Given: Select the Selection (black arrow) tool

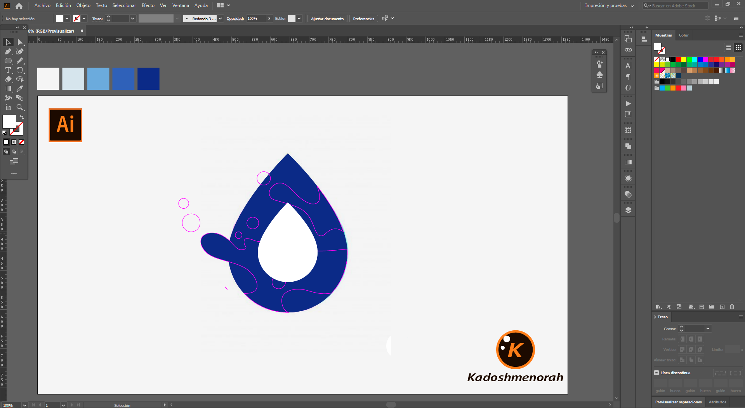Looking at the screenshot, I should [8, 42].
